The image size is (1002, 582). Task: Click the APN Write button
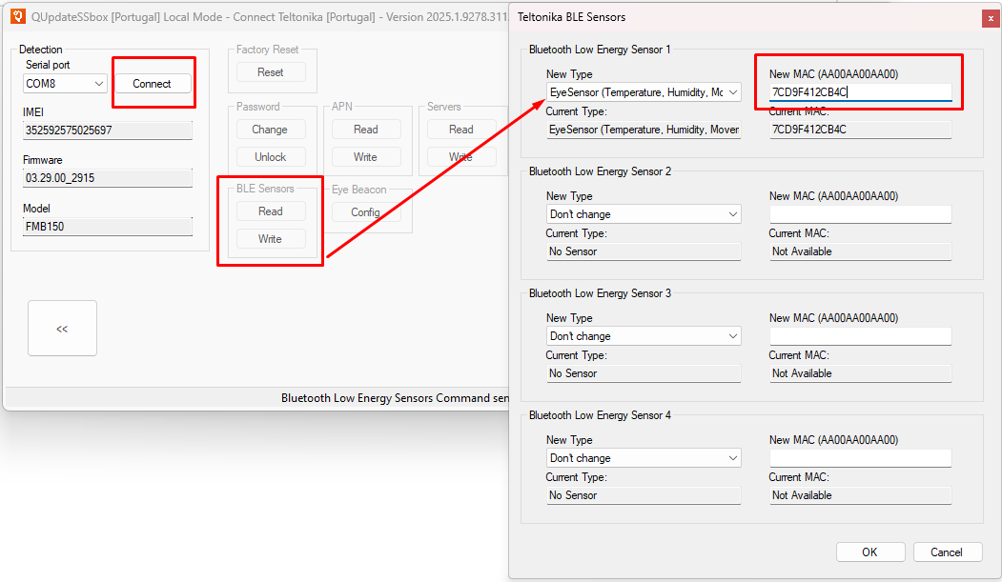(365, 157)
